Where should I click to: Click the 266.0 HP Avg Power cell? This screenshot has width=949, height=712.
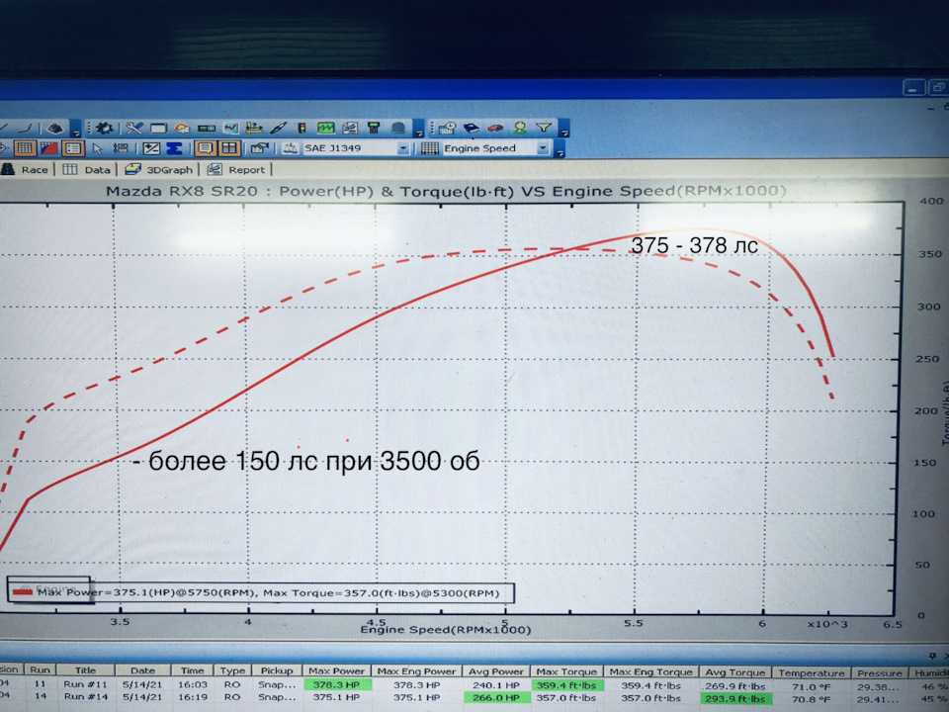click(495, 697)
